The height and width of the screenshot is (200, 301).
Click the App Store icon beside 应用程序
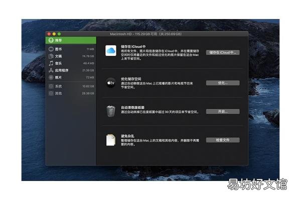point(51,70)
